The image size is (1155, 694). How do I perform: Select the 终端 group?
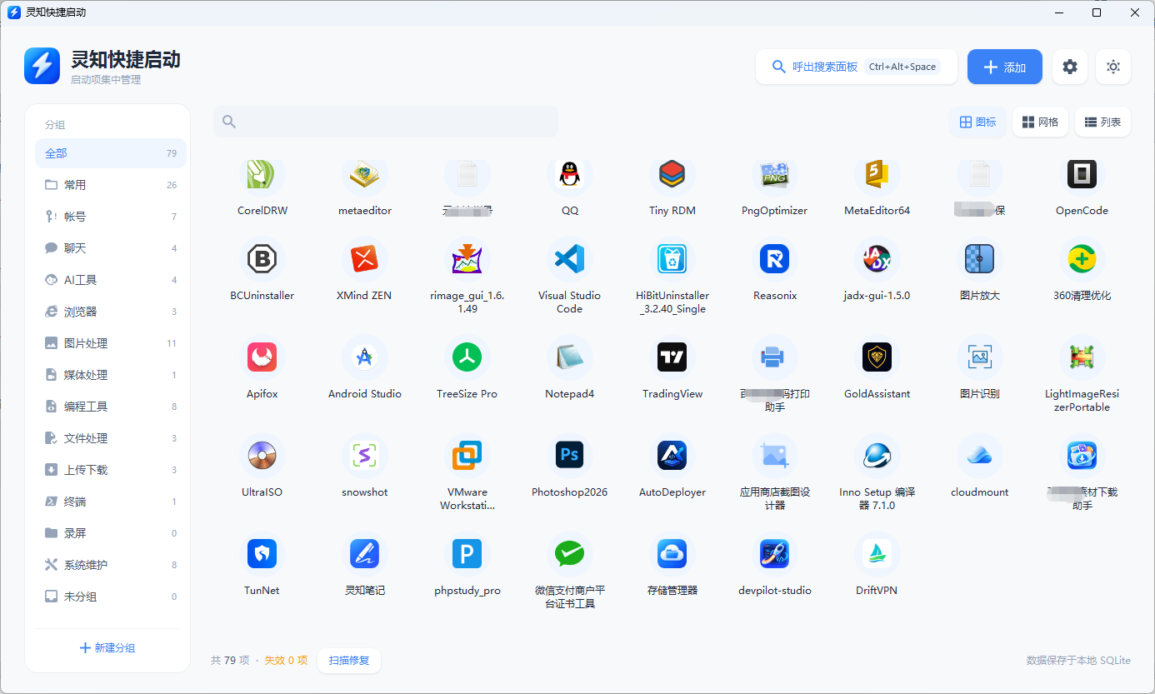pyautogui.click(x=111, y=502)
